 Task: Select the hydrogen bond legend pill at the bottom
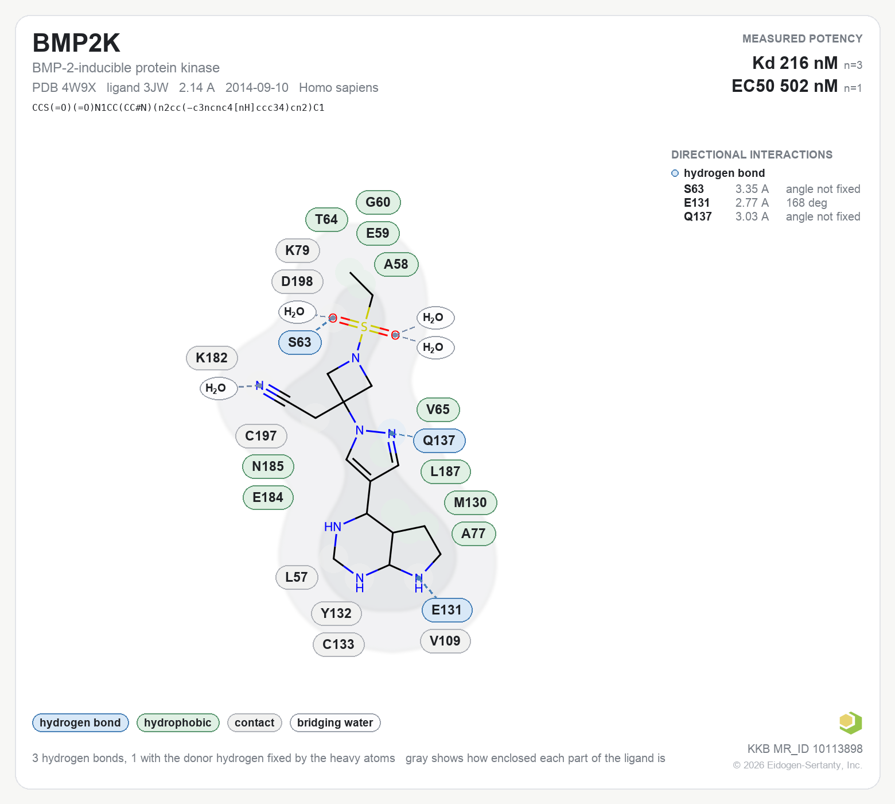80,722
